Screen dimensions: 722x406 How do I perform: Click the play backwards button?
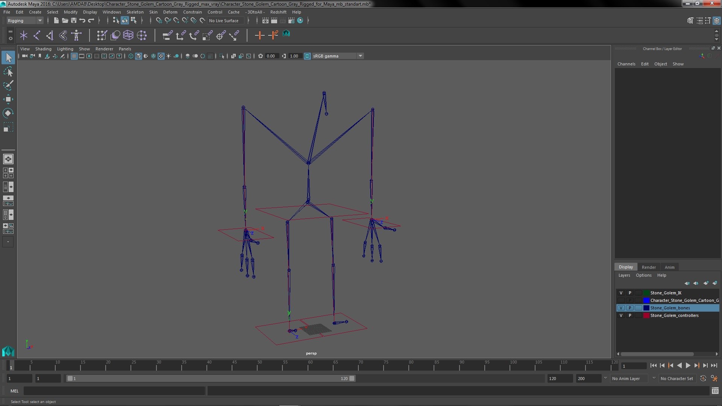(679, 365)
